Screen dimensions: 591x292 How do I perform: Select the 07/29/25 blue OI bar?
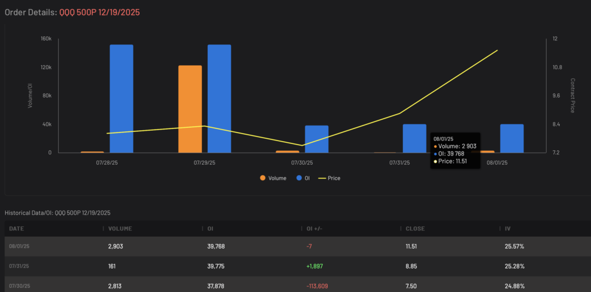pos(219,98)
